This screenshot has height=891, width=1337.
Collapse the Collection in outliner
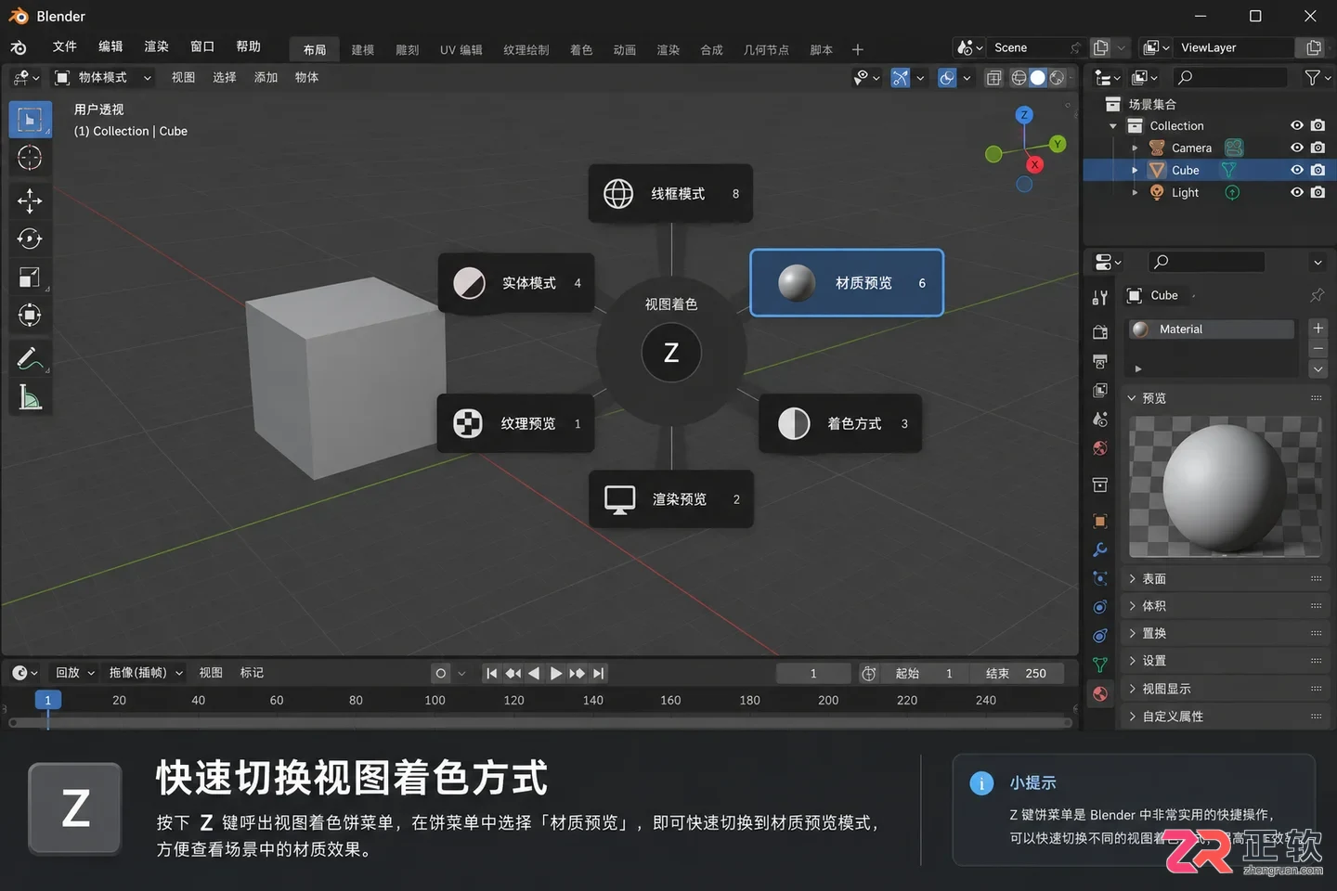coord(1113,126)
